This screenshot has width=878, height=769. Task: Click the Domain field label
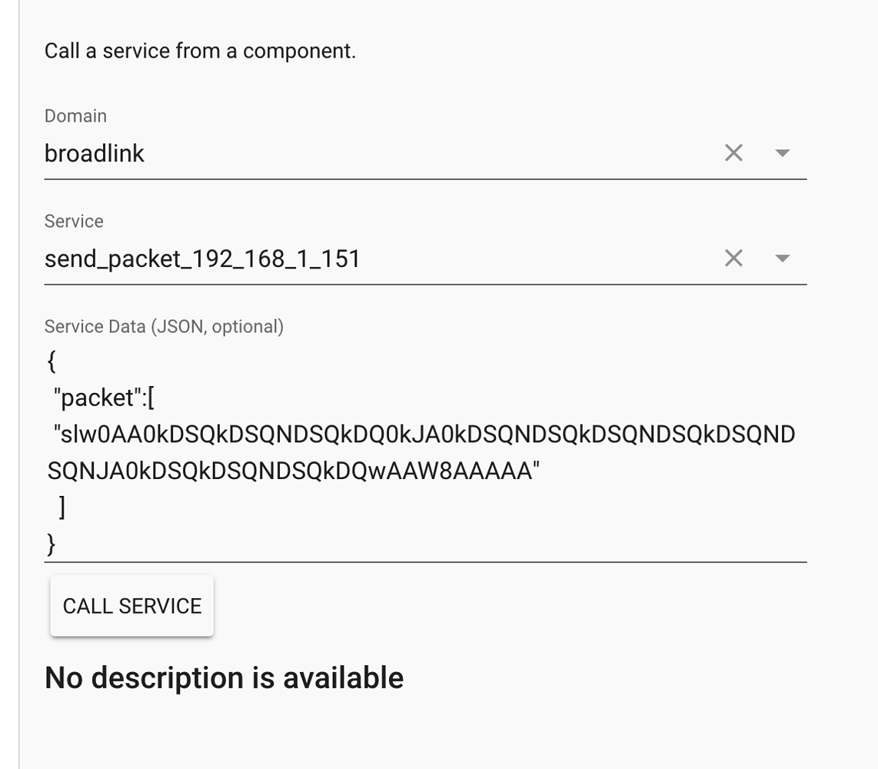(75, 116)
